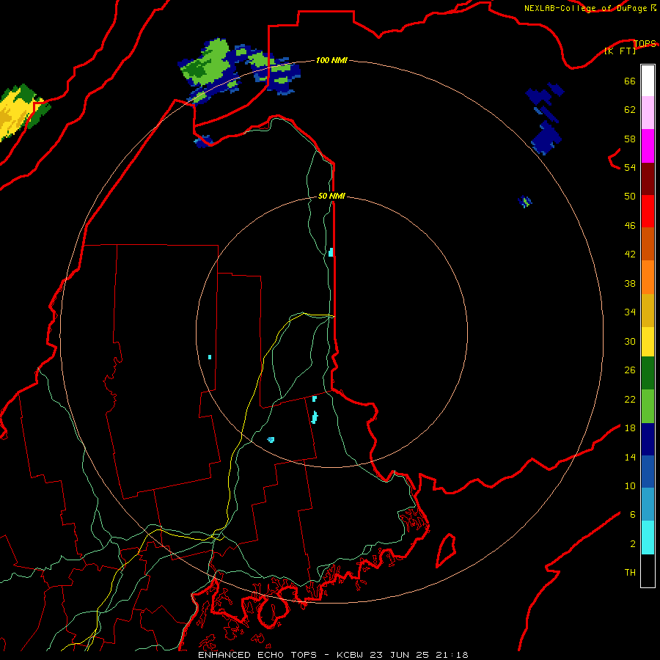The height and width of the screenshot is (660, 660).
Task: Click the legend value label '50'
Action: (x=630, y=196)
